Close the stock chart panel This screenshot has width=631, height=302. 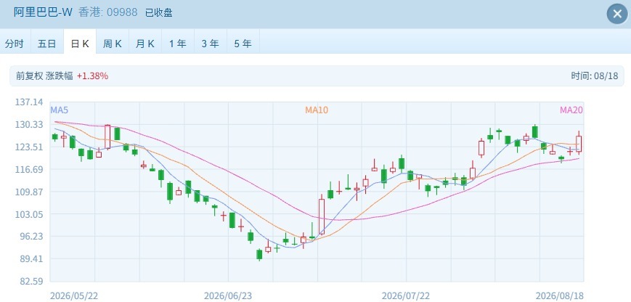pos(617,14)
